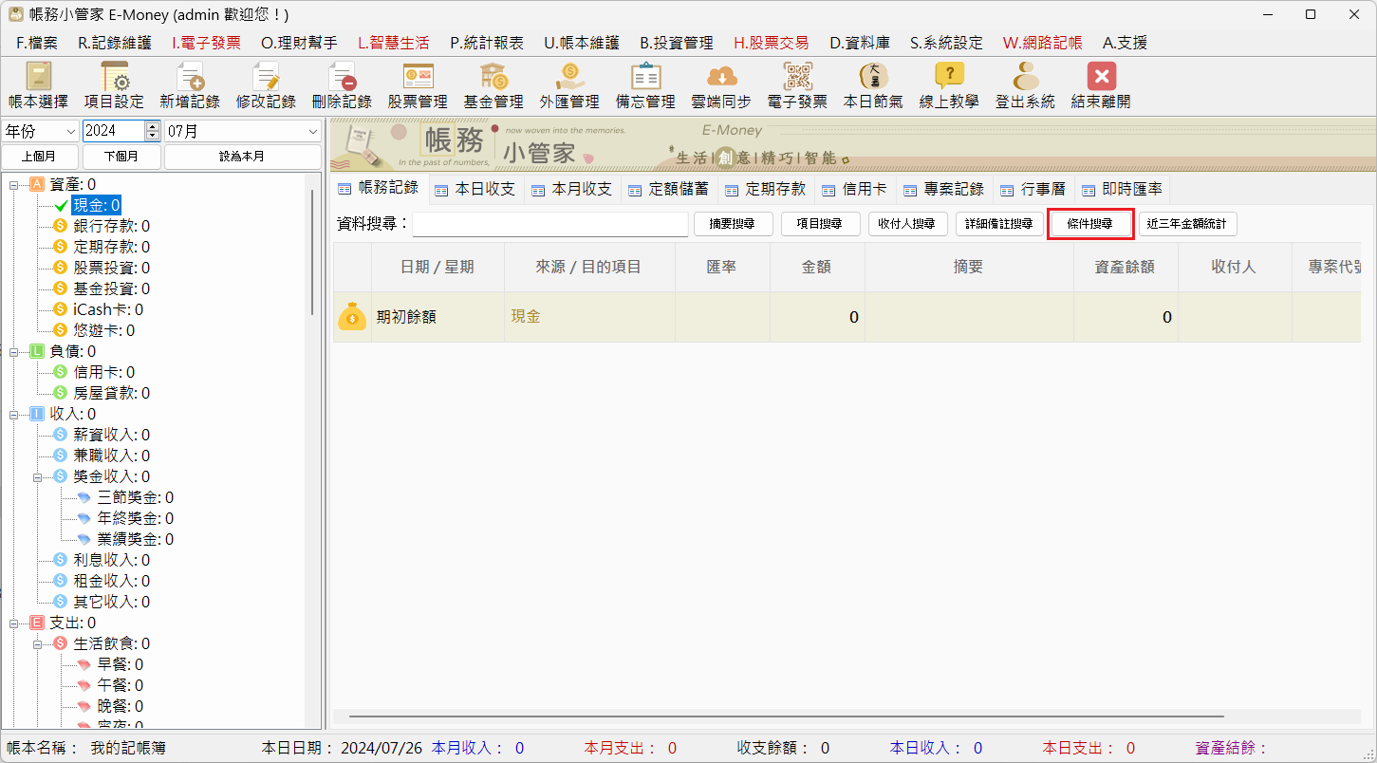Click the 日期 / 星期 column header

click(x=437, y=268)
